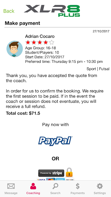Pay with Powered by Stripe button

(51, 173)
